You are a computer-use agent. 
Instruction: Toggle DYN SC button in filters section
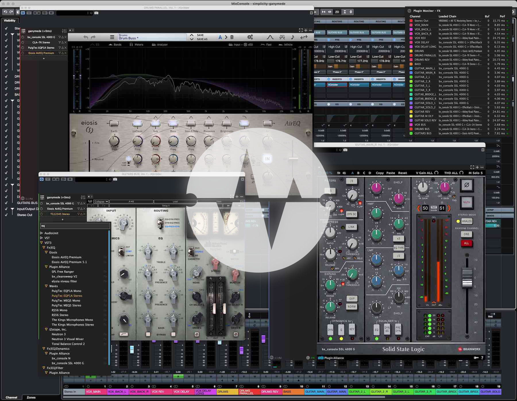pos(351,214)
